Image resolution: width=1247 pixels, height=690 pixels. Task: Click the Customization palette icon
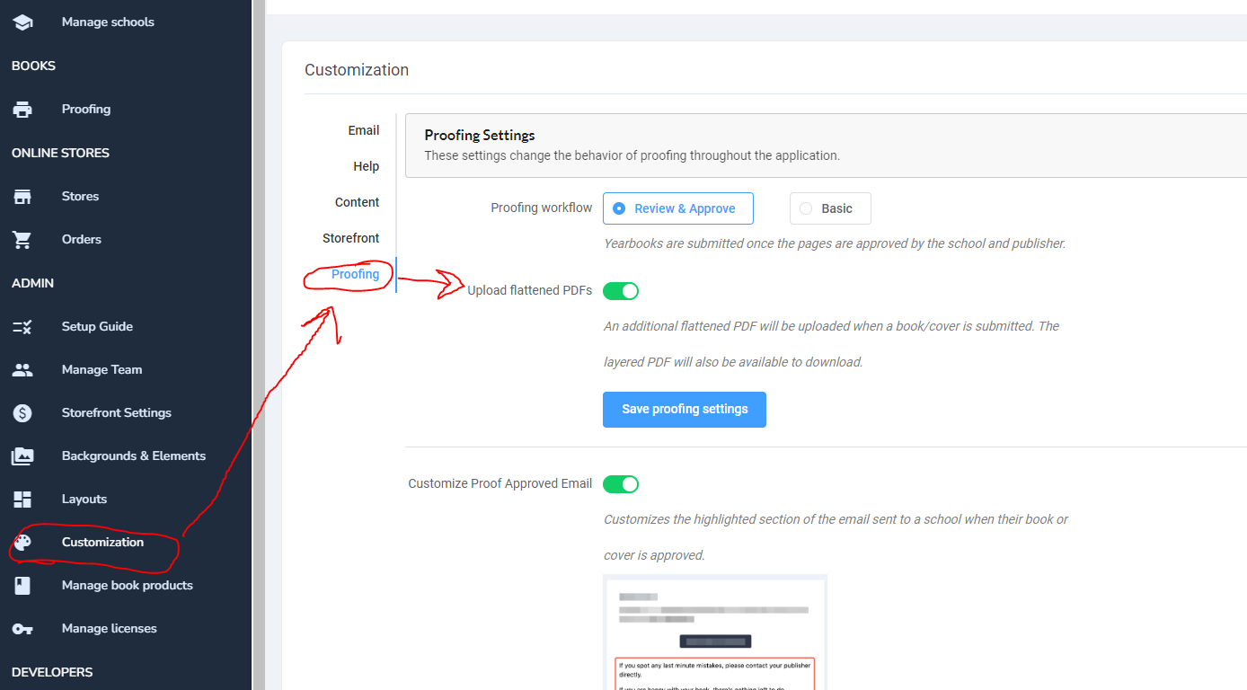pyautogui.click(x=22, y=543)
